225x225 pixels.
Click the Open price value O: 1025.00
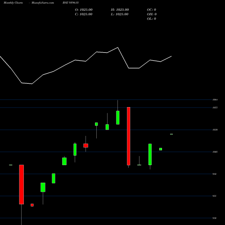pos(84,10)
